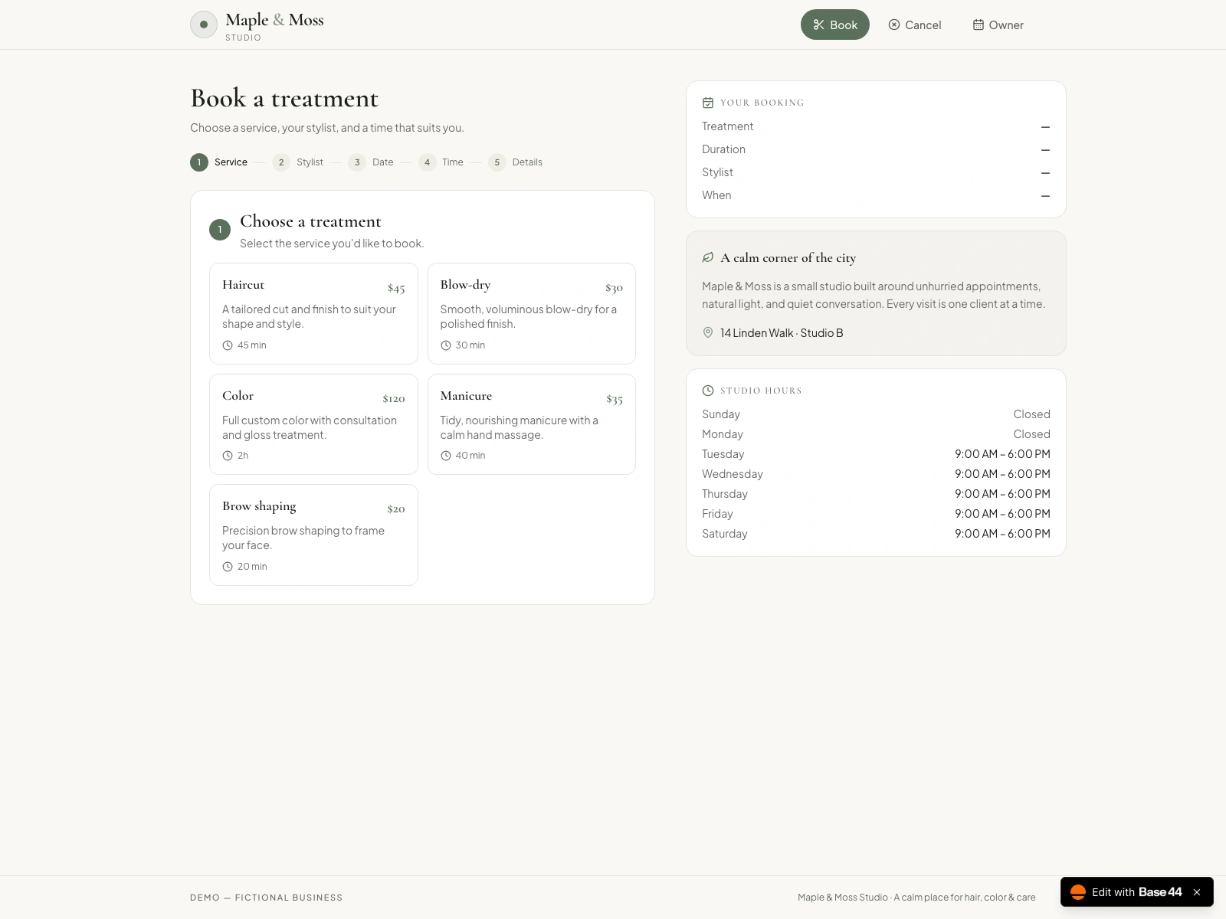Click the scissors icon in Book button

tap(818, 25)
